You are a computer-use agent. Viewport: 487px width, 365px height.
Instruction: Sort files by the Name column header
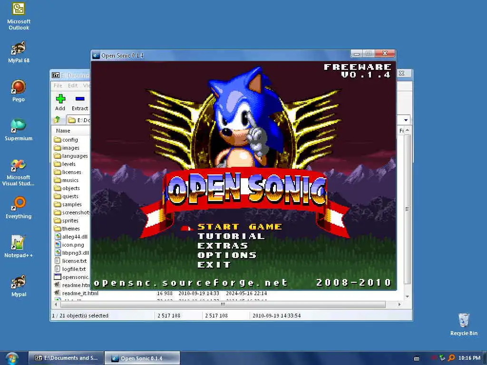(x=63, y=131)
